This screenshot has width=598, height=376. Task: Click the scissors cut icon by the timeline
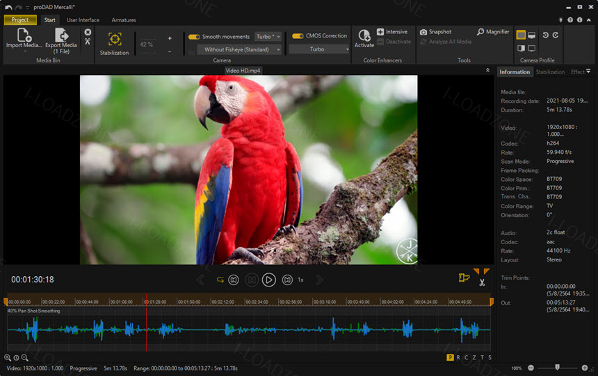482,282
